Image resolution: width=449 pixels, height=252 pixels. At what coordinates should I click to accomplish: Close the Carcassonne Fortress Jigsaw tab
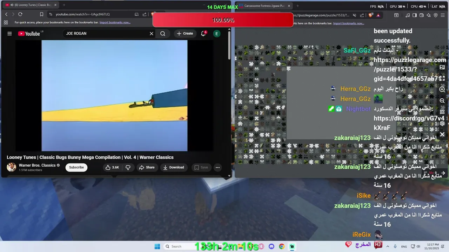click(289, 6)
